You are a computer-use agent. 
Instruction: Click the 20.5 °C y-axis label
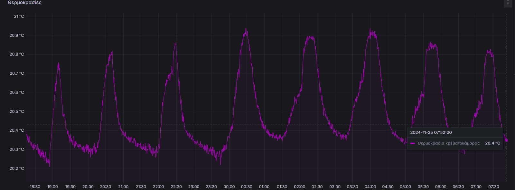pos(17,112)
